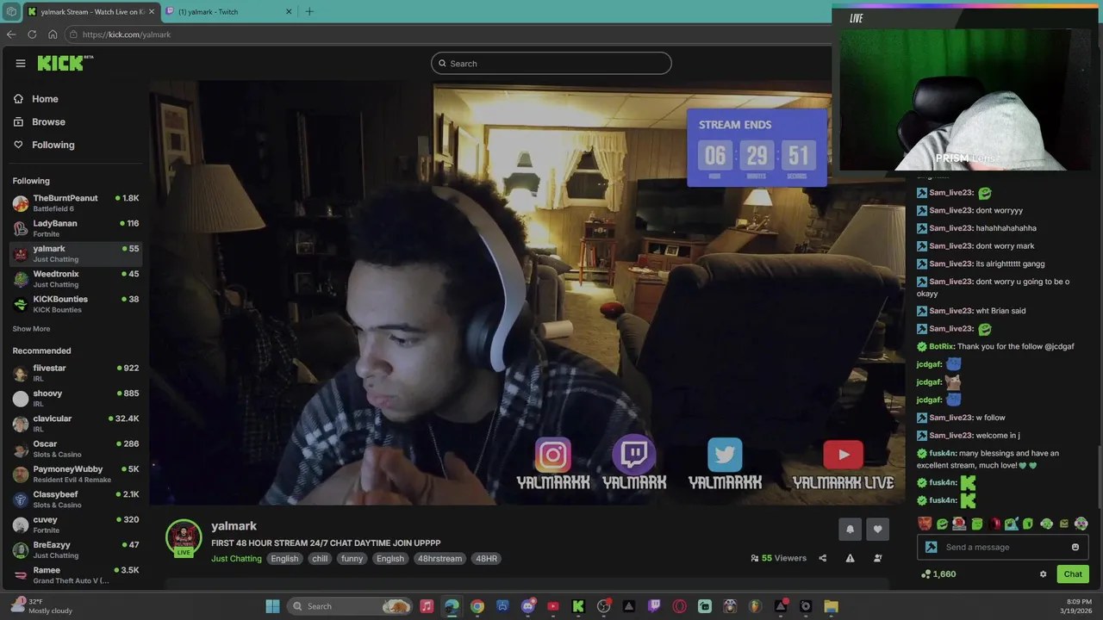Image resolution: width=1103 pixels, height=620 pixels.
Task: Click the Just Chatting category link
Action: [x=236, y=559]
